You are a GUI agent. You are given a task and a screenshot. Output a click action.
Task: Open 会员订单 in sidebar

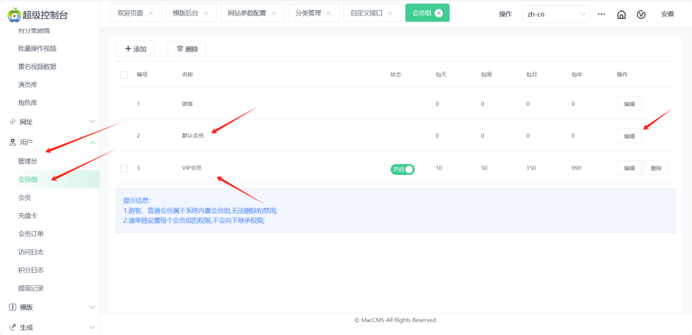click(x=30, y=234)
